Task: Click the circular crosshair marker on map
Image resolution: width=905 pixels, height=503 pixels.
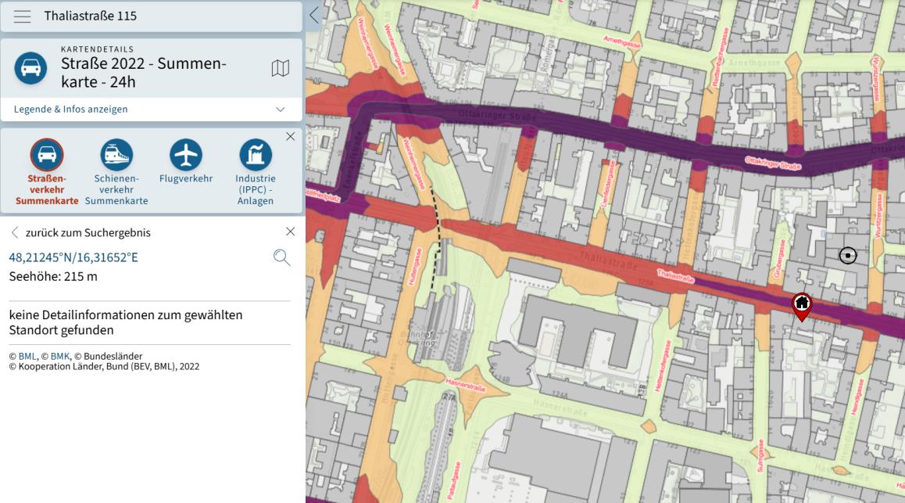Action: (848, 255)
